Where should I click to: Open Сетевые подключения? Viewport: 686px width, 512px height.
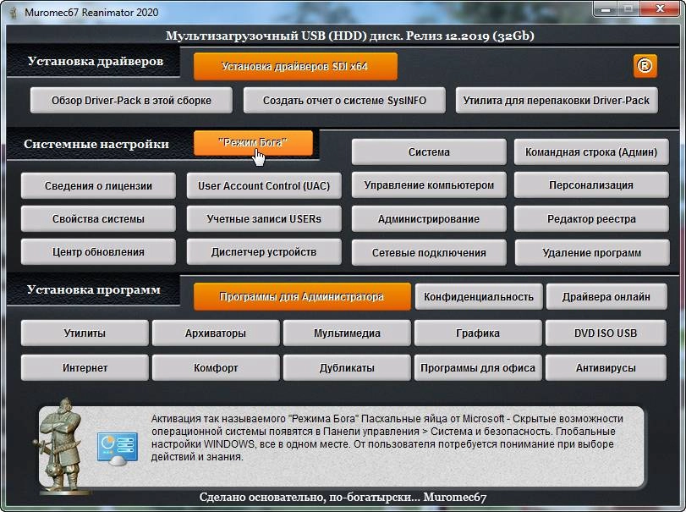pos(429,252)
